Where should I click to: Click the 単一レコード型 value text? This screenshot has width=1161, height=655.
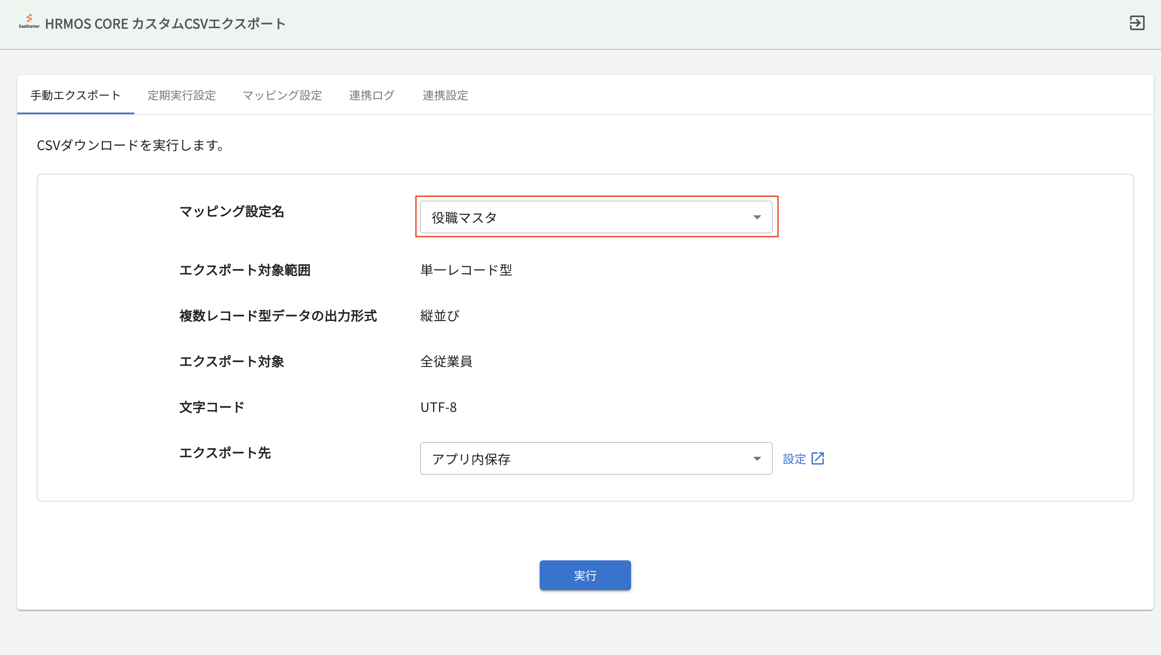(466, 270)
